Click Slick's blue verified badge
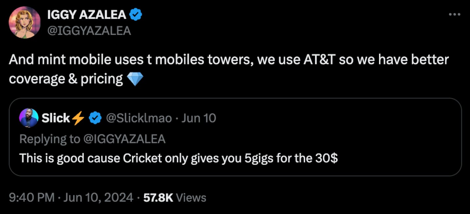The height and width of the screenshot is (214, 470). click(x=95, y=118)
